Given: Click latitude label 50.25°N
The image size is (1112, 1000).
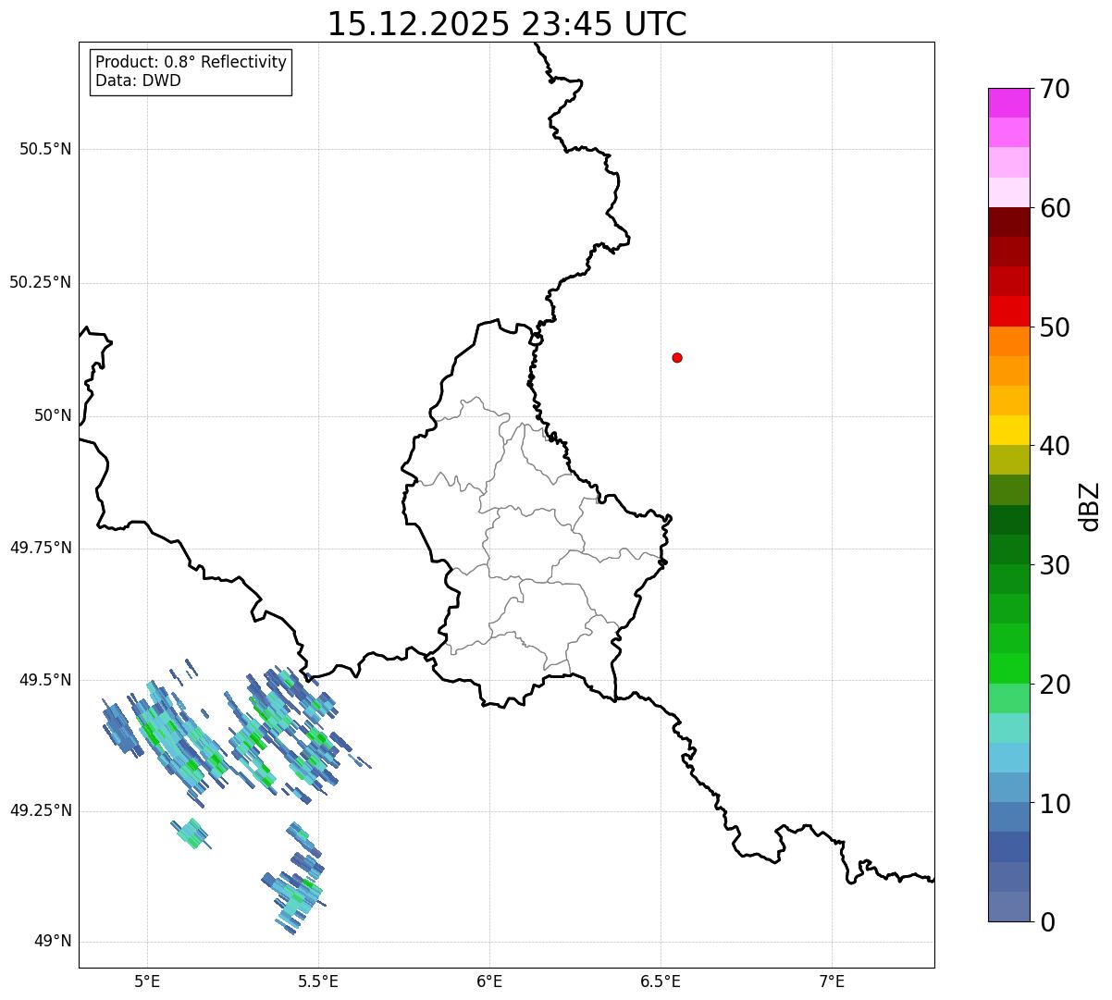Looking at the screenshot, I should 40,282.
